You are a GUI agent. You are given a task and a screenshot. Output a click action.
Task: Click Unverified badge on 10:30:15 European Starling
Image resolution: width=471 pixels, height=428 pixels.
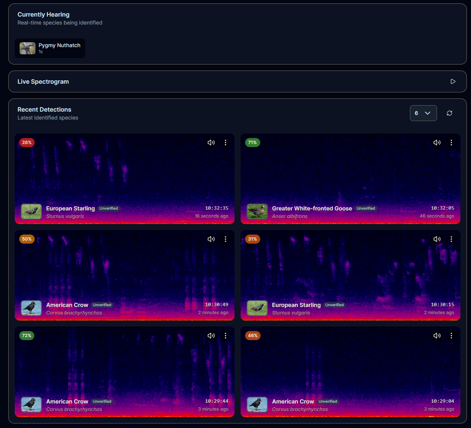(x=334, y=305)
